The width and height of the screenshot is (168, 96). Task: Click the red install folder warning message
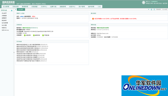click(x=116, y=19)
